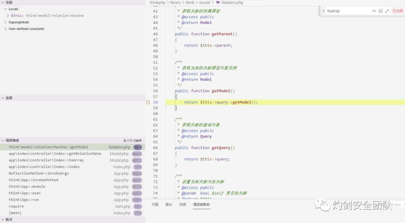Image resolution: width=405 pixels, height=223 pixels.
Task: Click the library breadcrumb
Action: tap(175, 3)
